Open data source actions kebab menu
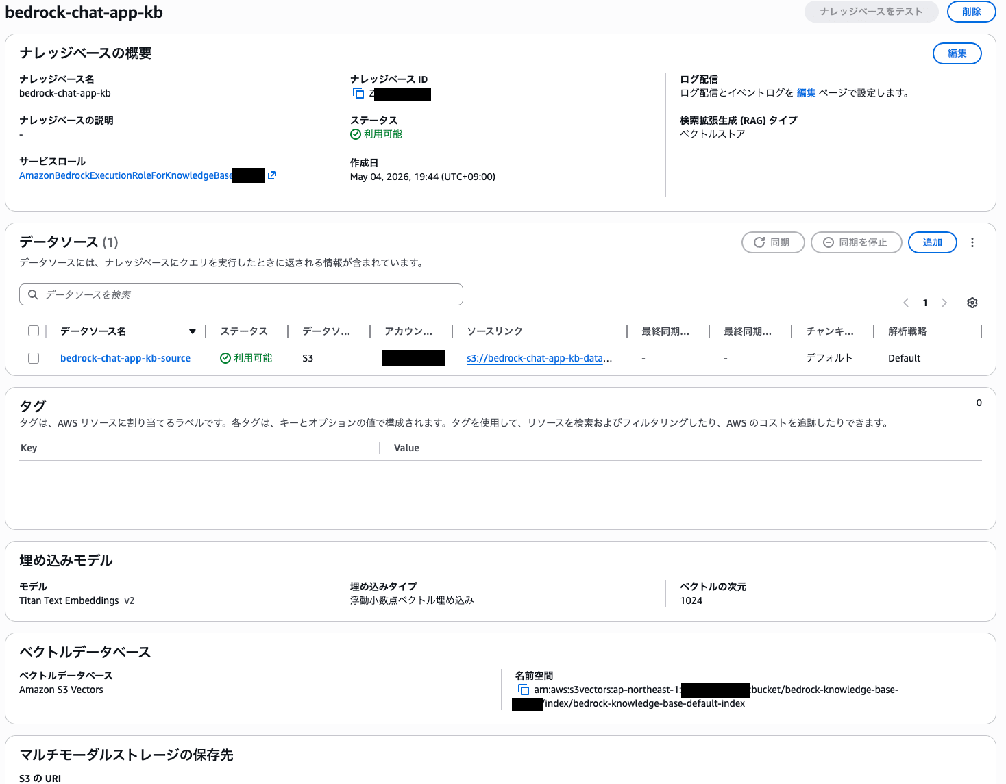The width and height of the screenshot is (1006, 784). pos(972,242)
